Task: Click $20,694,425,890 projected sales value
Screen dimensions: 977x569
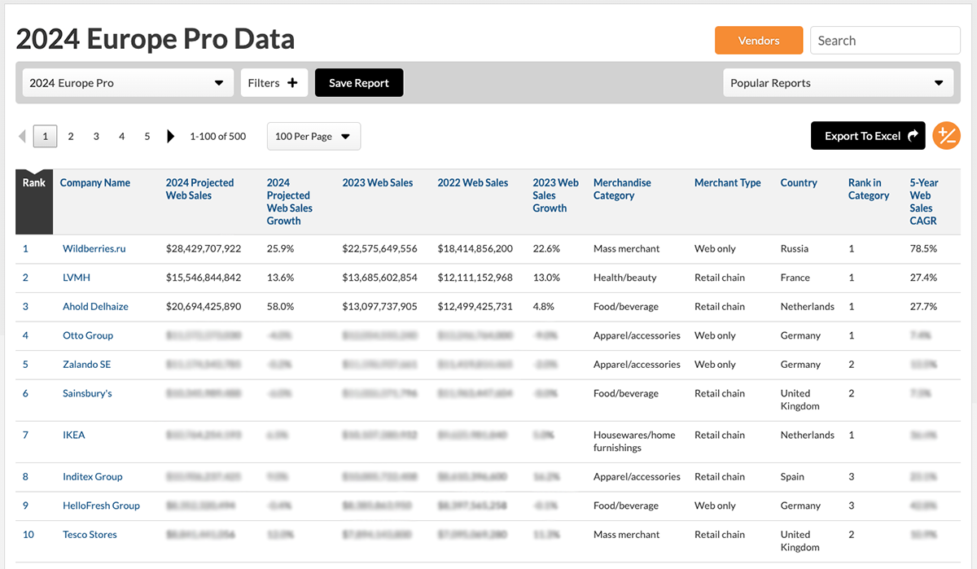Action: pos(204,307)
